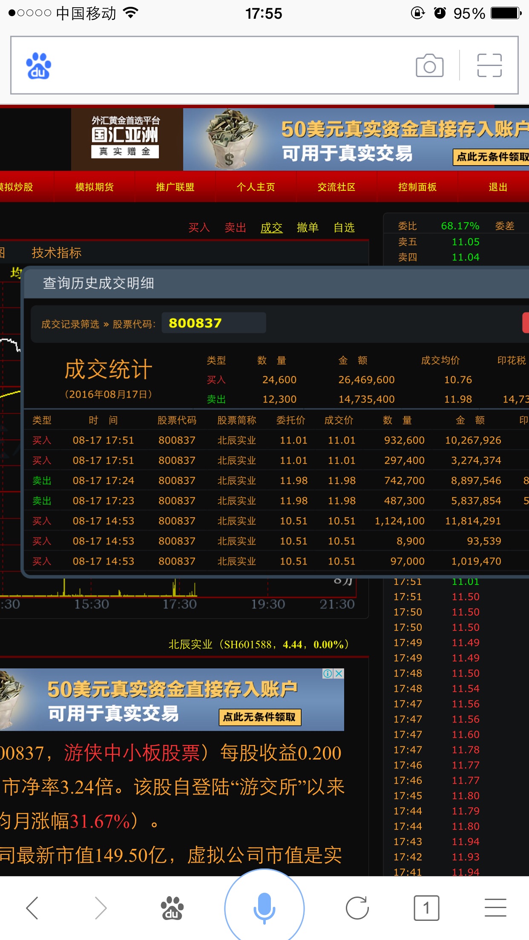Switch to the 技术指标 tab
This screenshot has height=940, width=529.
point(56,253)
